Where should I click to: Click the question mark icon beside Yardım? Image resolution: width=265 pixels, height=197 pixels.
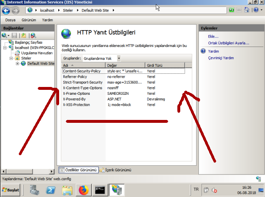(x=203, y=51)
